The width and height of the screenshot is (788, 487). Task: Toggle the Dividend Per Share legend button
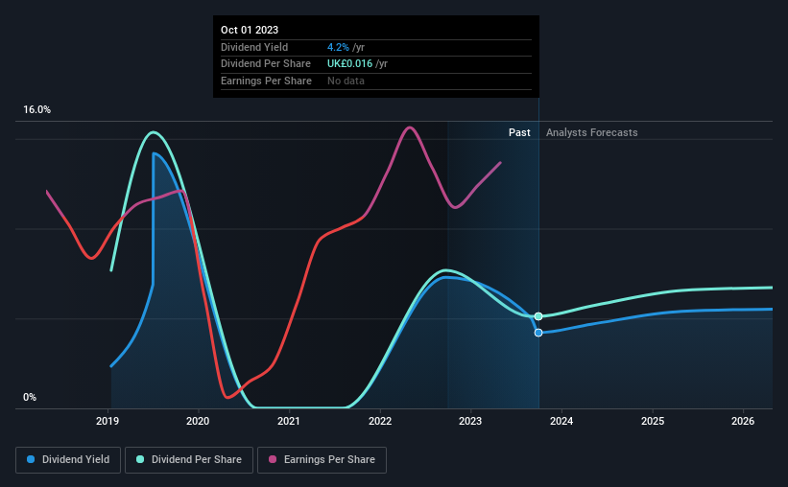(189, 460)
